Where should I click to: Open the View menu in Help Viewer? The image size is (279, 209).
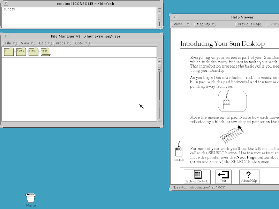coord(182,24)
